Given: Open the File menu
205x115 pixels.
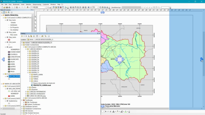Looking at the screenshot, I should (x=2, y=4).
